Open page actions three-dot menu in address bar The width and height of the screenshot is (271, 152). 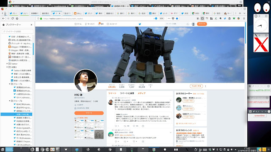(169, 19)
